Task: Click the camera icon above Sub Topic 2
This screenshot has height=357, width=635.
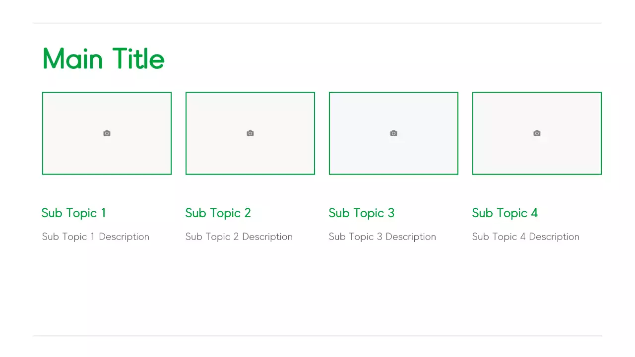Action: pyautogui.click(x=250, y=133)
